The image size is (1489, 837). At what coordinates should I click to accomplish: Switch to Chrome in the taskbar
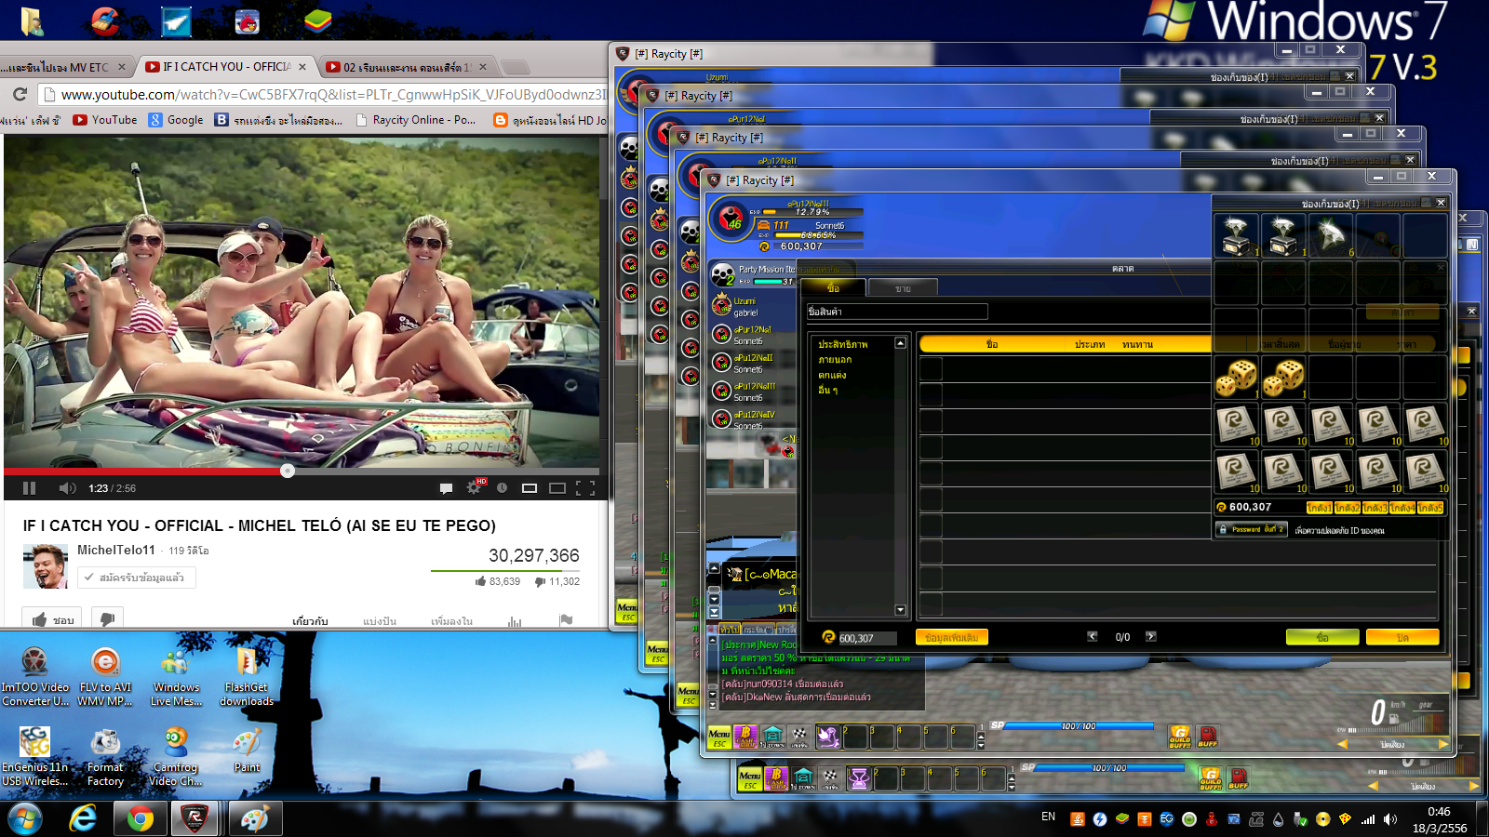click(141, 818)
